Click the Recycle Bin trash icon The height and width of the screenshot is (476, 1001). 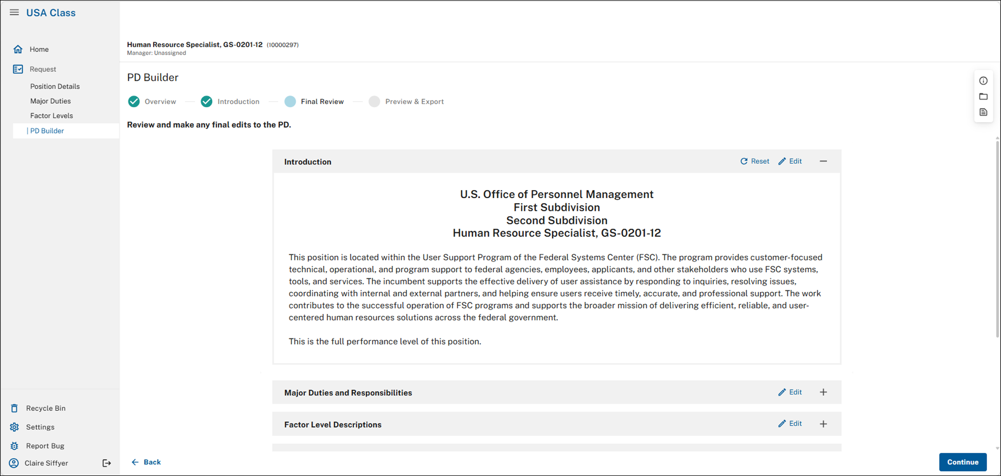tap(14, 408)
